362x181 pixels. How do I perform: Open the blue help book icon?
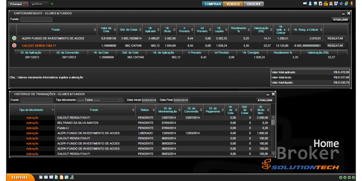pyautogui.click(x=341, y=4)
